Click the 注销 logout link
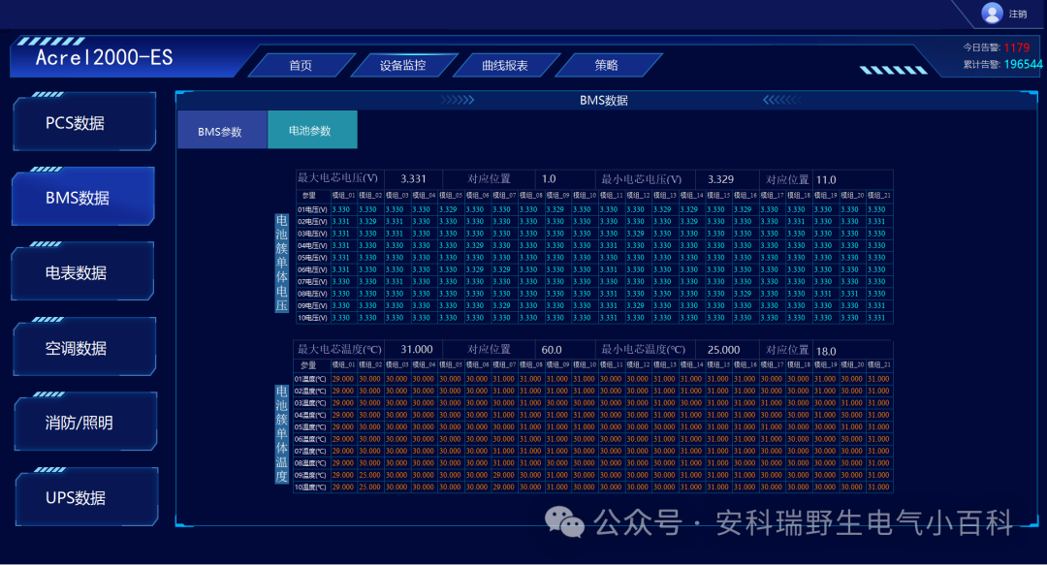Viewport: 1047px width, 565px height. pyautogui.click(x=1018, y=14)
